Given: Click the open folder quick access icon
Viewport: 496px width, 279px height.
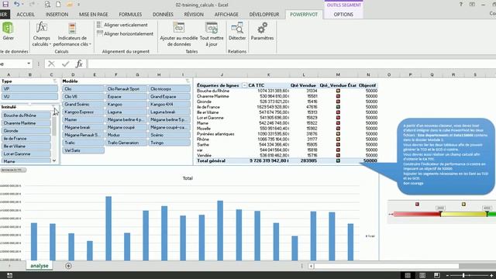Looking at the screenshot, I should pyautogui.click(x=69, y=5).
